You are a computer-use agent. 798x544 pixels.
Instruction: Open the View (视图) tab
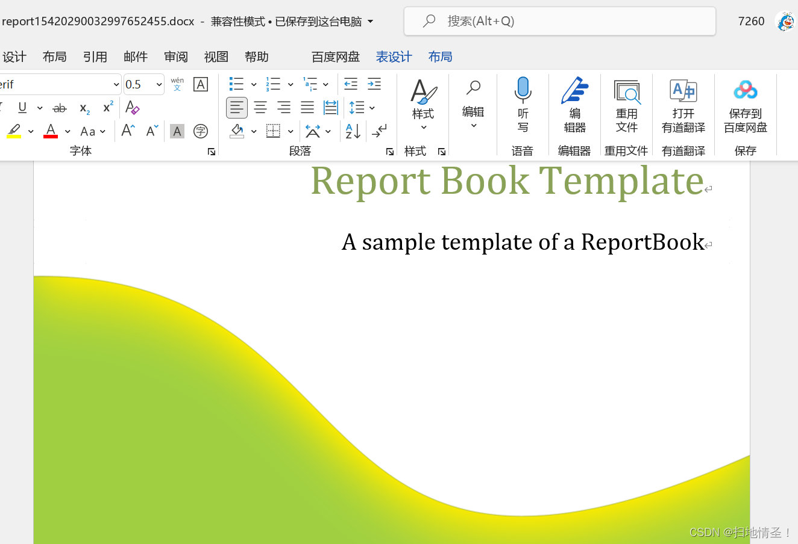click(216, 57)
